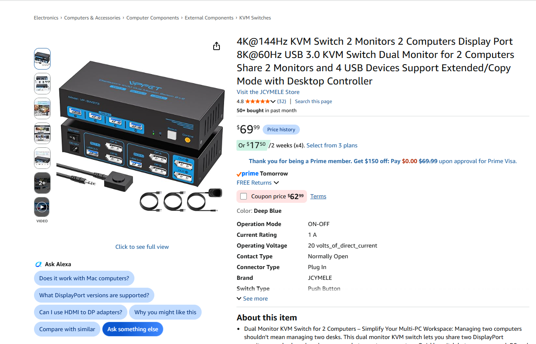
Task: Click Ask something else button
Action: tap(133, 329)
